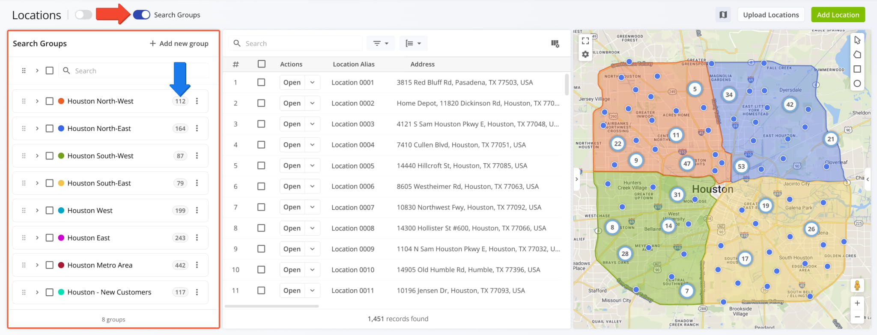The width and height of the screenshot is (877, 335).
Task: Click the Search field in Search Groups panel
Action: point(134,71)
